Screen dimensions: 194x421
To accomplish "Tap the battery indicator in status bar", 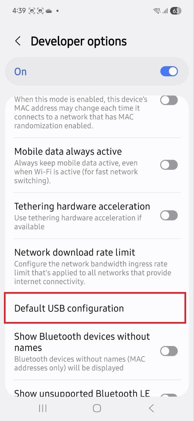I will click(x=176, y=11).
